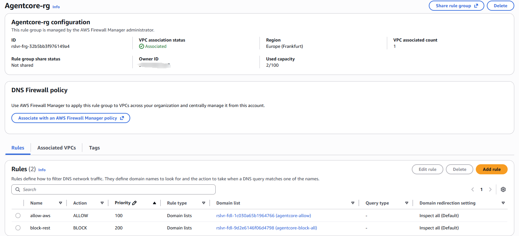The image size is (519, 236).
Task: Click the rules Search input field
Action: [114, 189]
